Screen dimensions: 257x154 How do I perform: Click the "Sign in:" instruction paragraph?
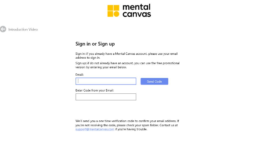[127, 56]
